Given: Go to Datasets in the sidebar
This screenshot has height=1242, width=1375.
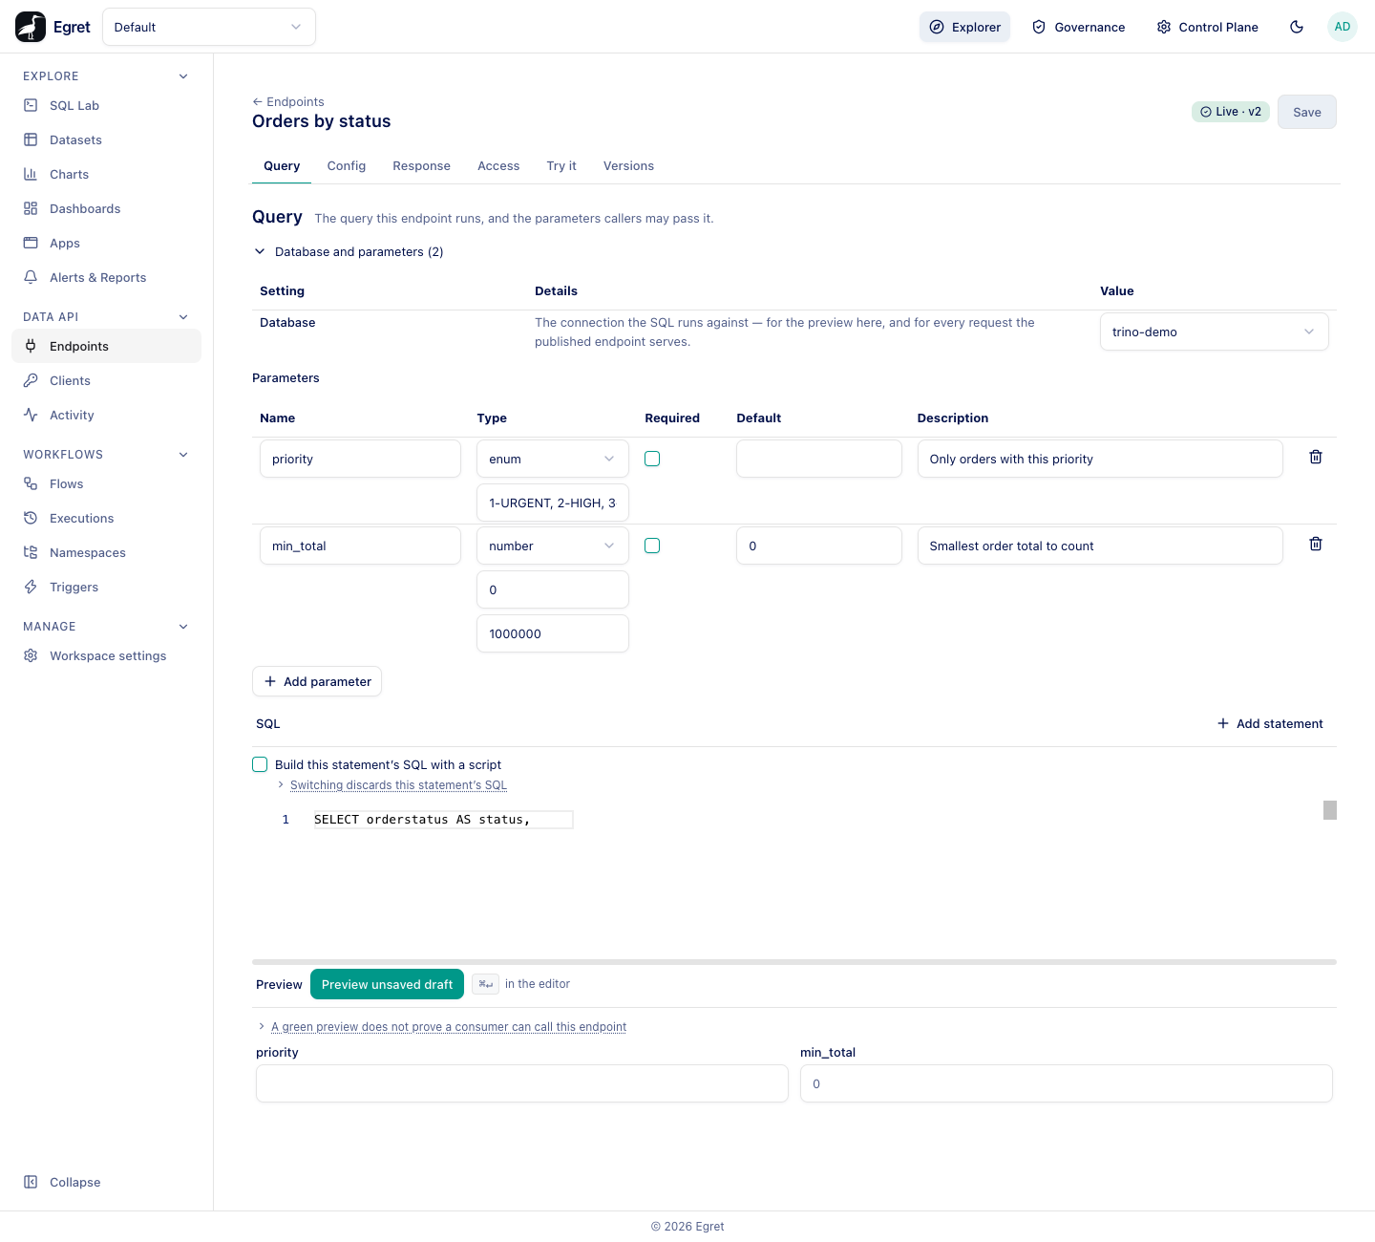Looking at the screenshot, I should (x=106, y=139).
